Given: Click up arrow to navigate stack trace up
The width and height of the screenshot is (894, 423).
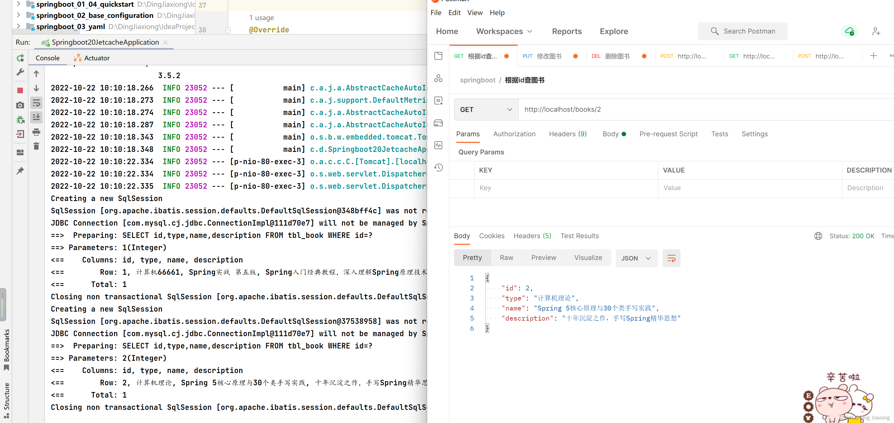Looking at the screenshot, I should click(x=36, y=74).
